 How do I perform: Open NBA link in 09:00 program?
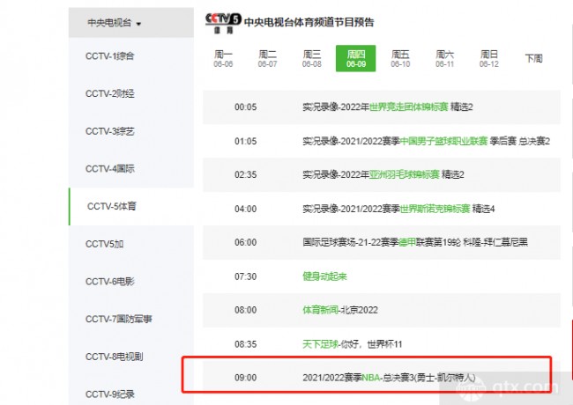click(x=370, y=378)
